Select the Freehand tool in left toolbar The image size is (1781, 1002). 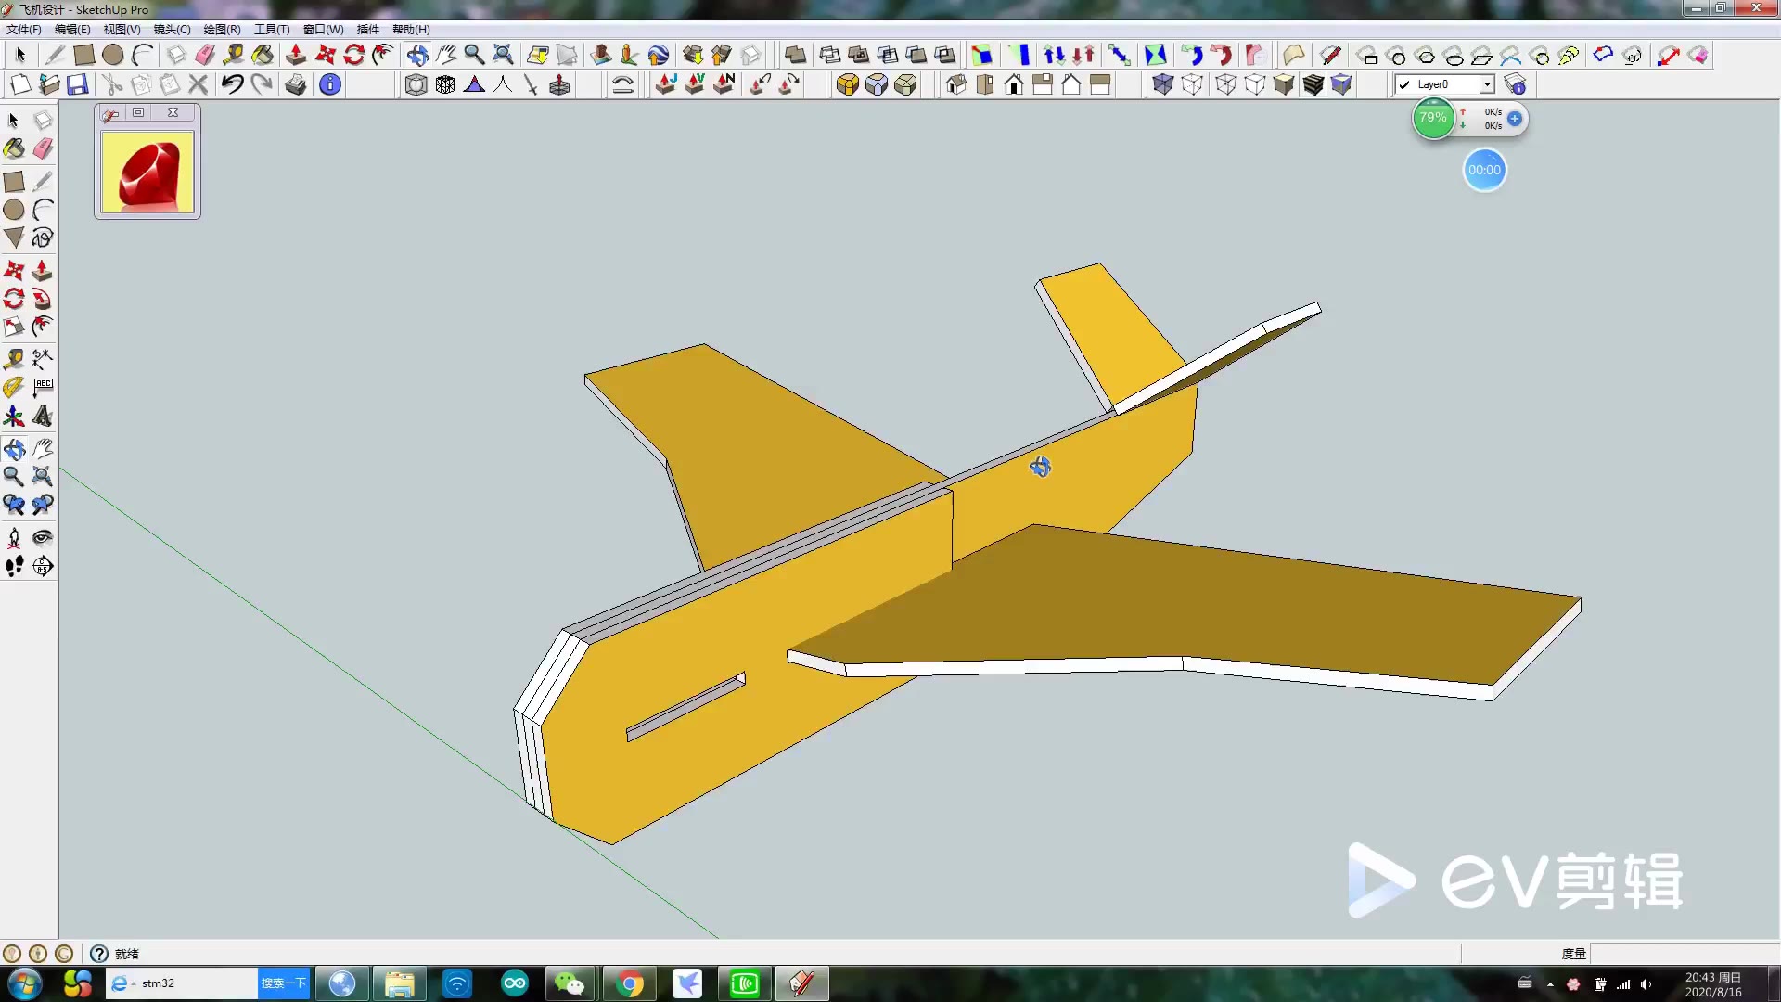[x=43, y=238]
